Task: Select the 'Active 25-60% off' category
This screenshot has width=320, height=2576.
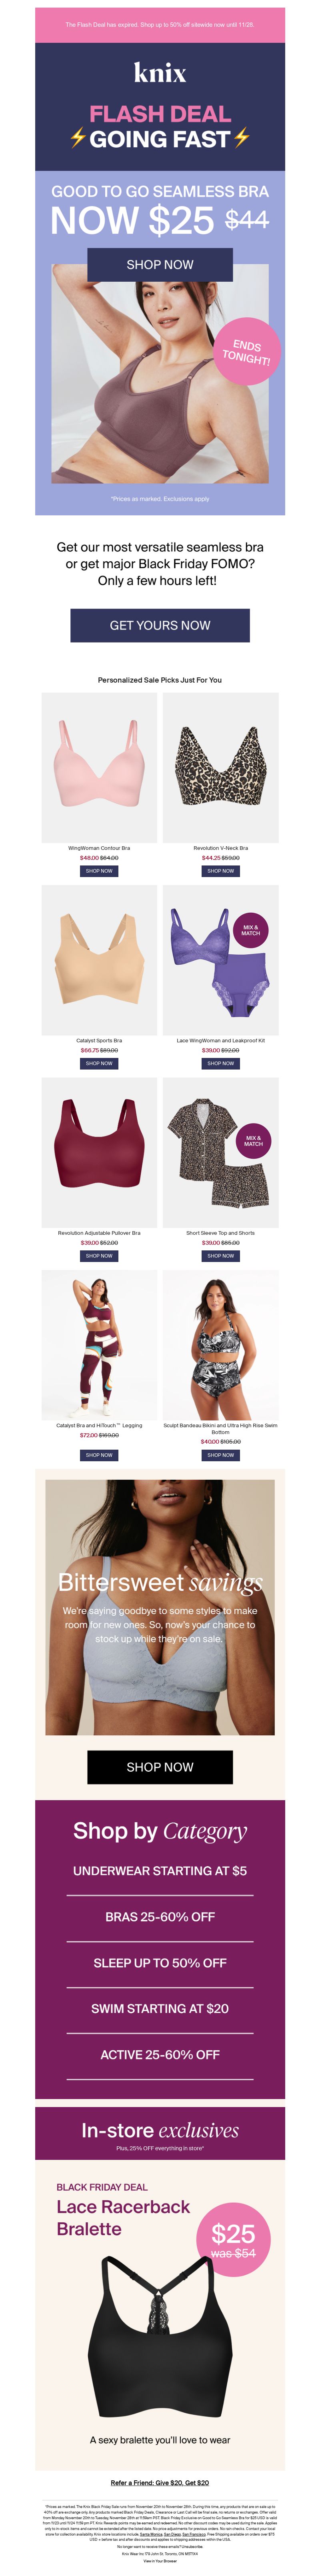Action: pyautogui.click(x=160, y=2055)
